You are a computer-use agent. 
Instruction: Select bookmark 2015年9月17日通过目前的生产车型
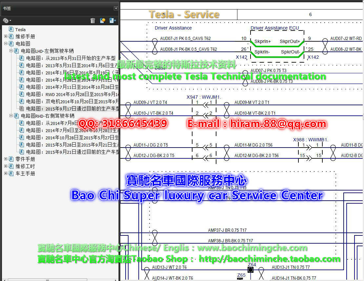tap(72, 108)
